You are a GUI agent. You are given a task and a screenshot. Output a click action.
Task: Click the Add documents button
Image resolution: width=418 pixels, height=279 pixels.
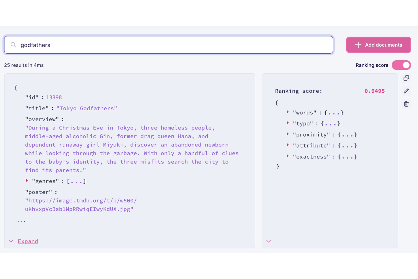tap(378, 45)
